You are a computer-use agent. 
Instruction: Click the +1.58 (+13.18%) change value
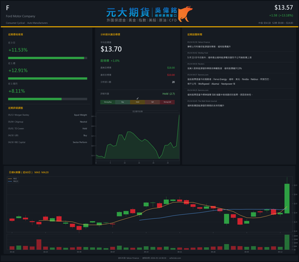(281, 16)
